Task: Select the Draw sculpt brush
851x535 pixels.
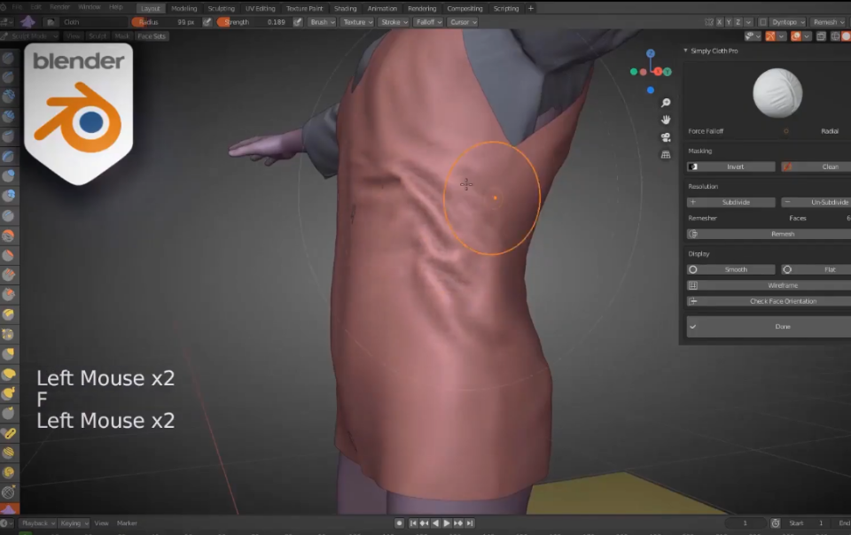Action: [9, 58]
